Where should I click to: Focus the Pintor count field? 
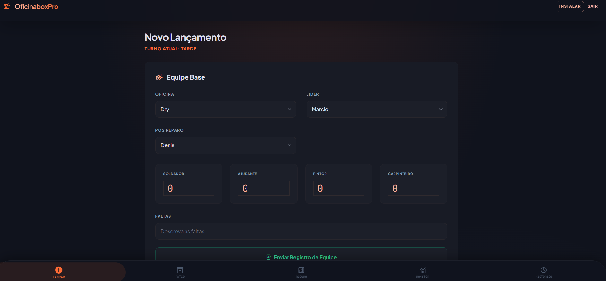tap(339, 188)
